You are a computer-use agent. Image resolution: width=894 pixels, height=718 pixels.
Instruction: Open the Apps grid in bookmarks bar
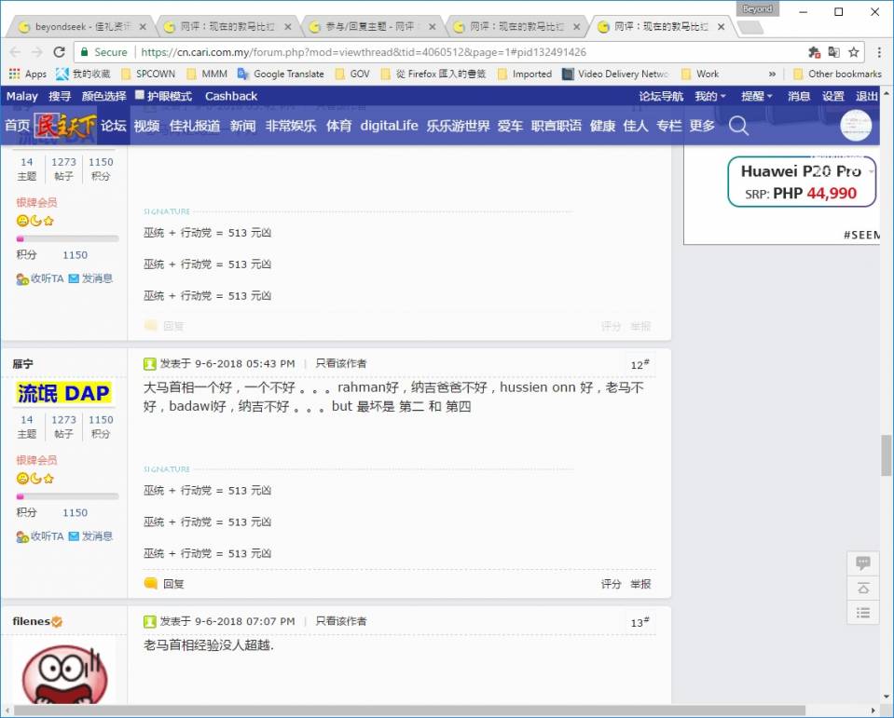point(28,74)
